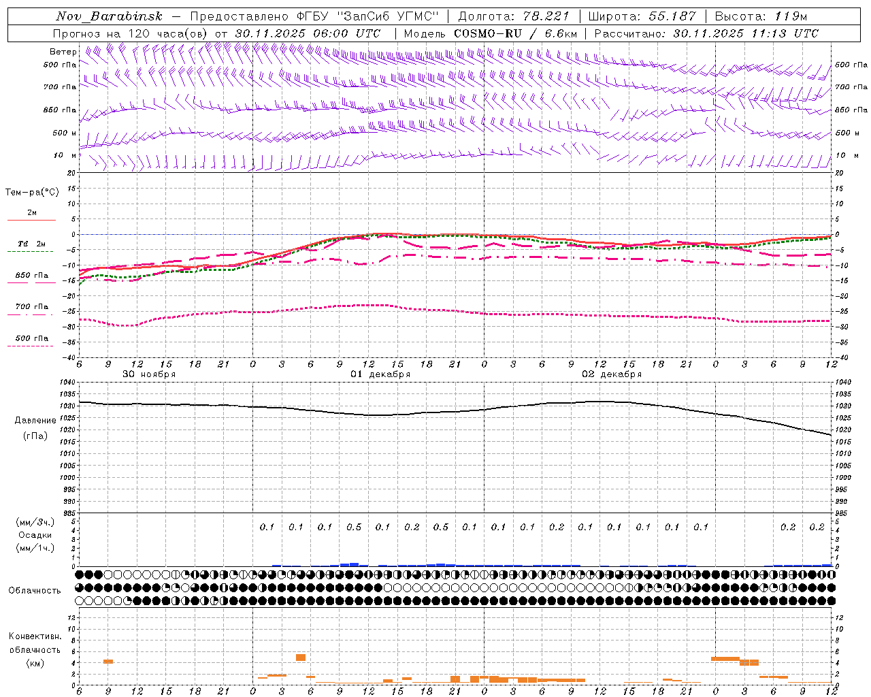Click the 'Тем-ра(°C)' temperature panel label
Image resolution: width=871 pixels, height=697 pixels.
[32, 193]
